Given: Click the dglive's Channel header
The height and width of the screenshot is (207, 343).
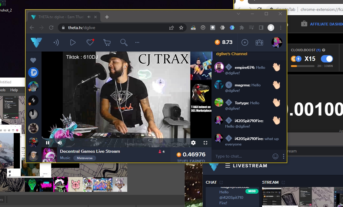Looking at the screenshot, I should tap(231, 54).
